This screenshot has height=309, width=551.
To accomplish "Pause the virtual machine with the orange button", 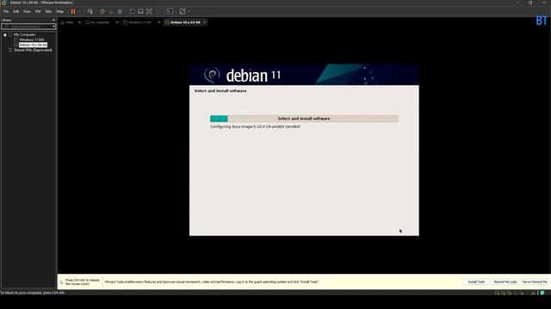I will [73, 11].
